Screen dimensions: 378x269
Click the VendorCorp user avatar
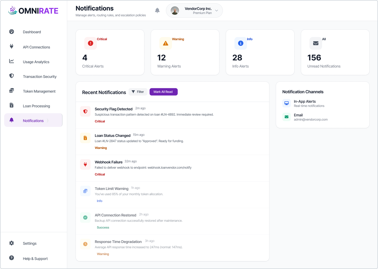[x=175, y=11]
